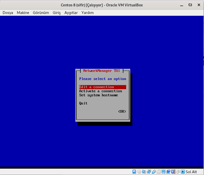Click the optical disc status icon

click(x=139, y=172)
